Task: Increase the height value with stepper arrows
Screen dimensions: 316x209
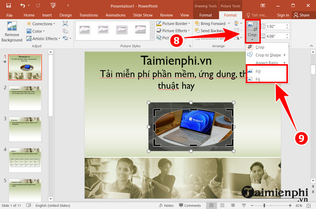Action: [x=287, y=25]
